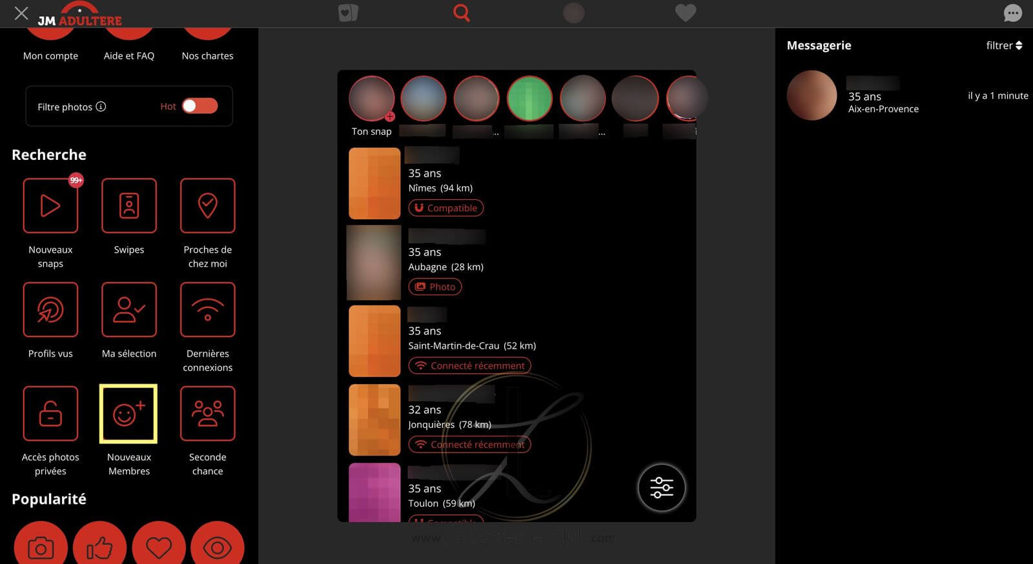The image size is (1033, 564).
Task: Open Ma sélection icon
Action: 129,309
